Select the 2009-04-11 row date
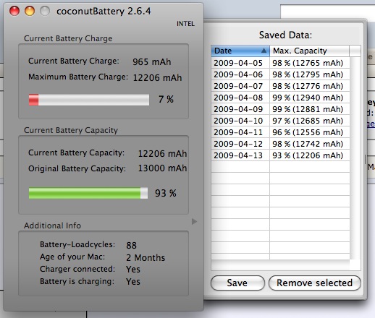Viewport: 375px width, 318px height. [238, 132]
